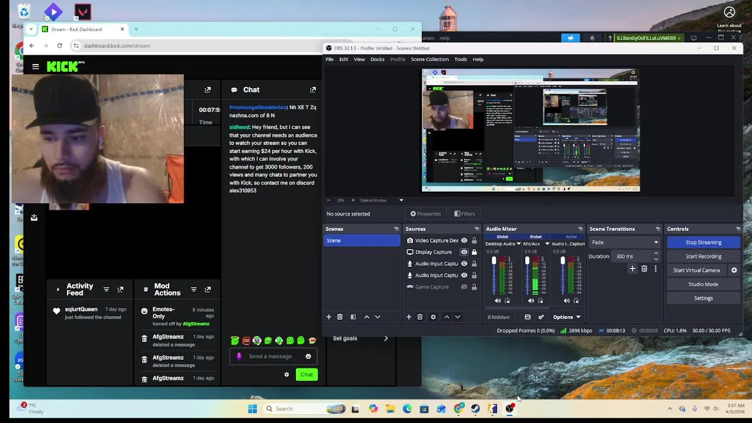Pop out the Activity Feed panel
This screenshot has height=423, width=752.
[120, 290]
